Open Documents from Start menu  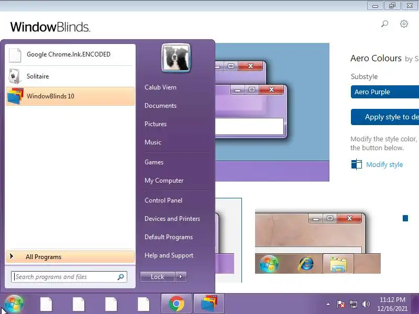[x=160, y=106]
